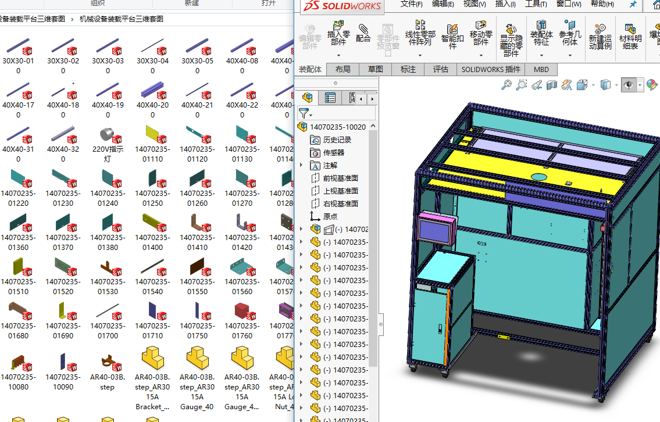Pin the SolidWorks menu bar
Image resolution: width=660 pixels, height=422 pixels.
click(633, 4)
